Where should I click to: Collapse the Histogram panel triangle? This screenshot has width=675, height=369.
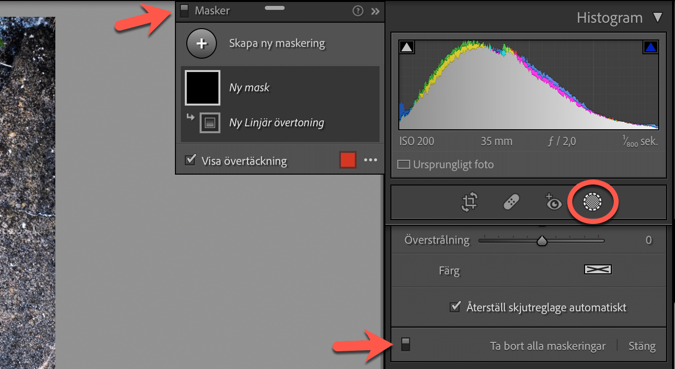click(657, 18)
